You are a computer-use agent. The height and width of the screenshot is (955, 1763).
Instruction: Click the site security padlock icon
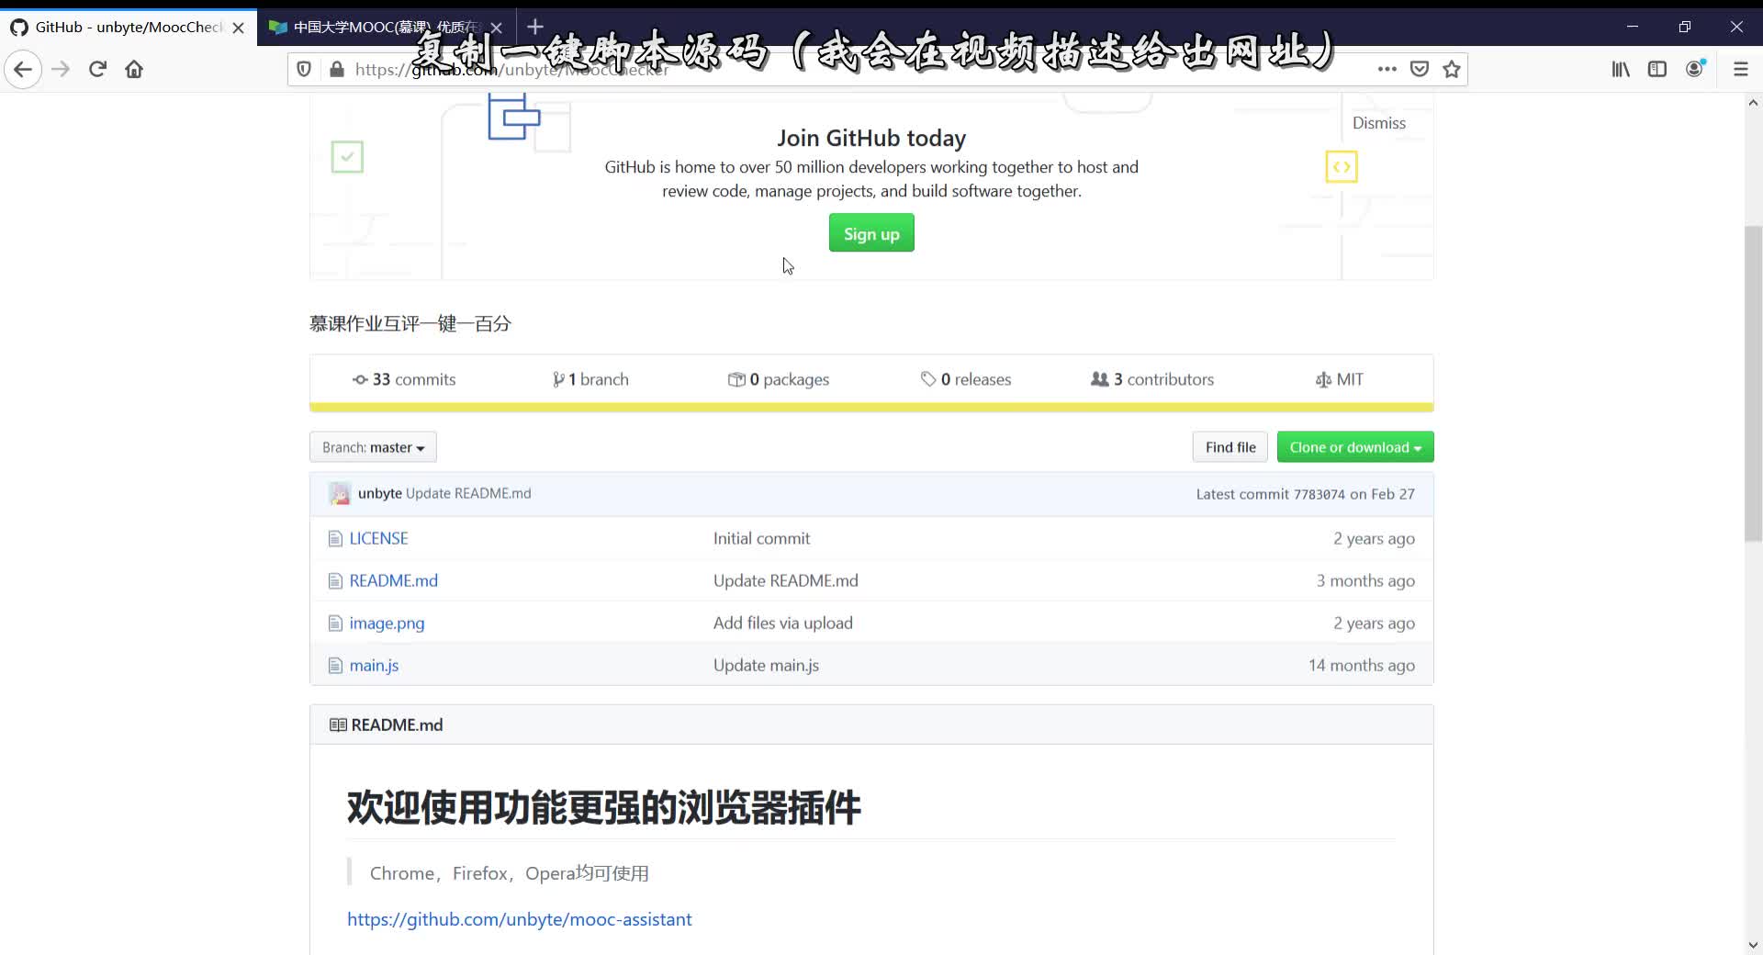point(337,69)
